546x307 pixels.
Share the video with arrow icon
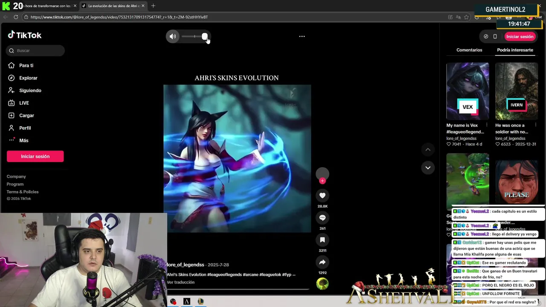tap(322, 262)
